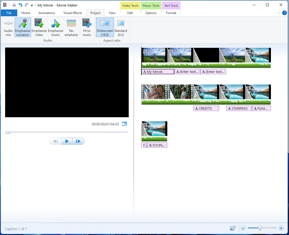
Task: Set Standard (4:3) aspect ratio
Action: [x=121, y=27]
